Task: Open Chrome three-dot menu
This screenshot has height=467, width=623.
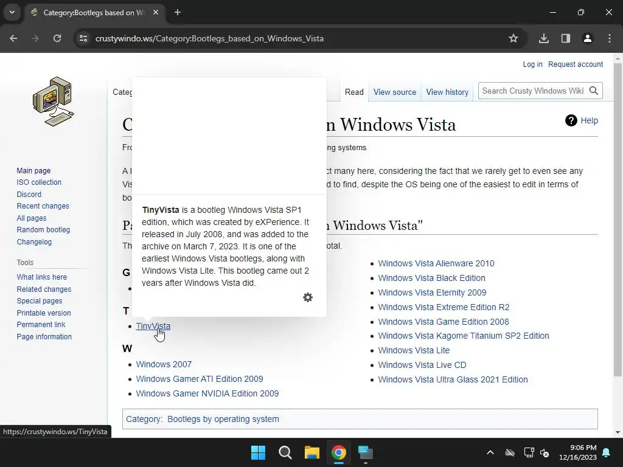Action: coord(610,38)
